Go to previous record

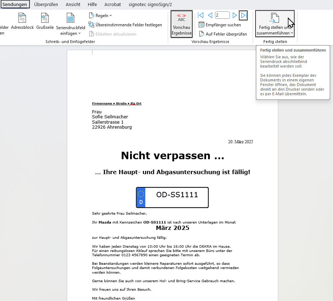tap(210, 15)
